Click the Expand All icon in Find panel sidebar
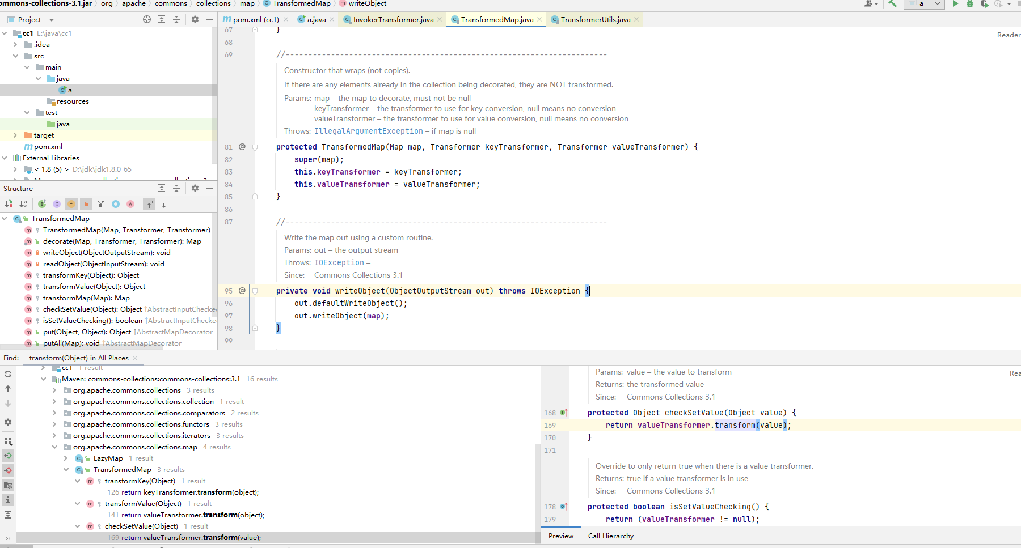1021x548 pixels. click(x=8, y=515)
